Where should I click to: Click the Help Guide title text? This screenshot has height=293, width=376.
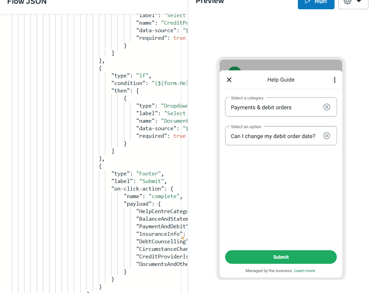tap(281, 80)
